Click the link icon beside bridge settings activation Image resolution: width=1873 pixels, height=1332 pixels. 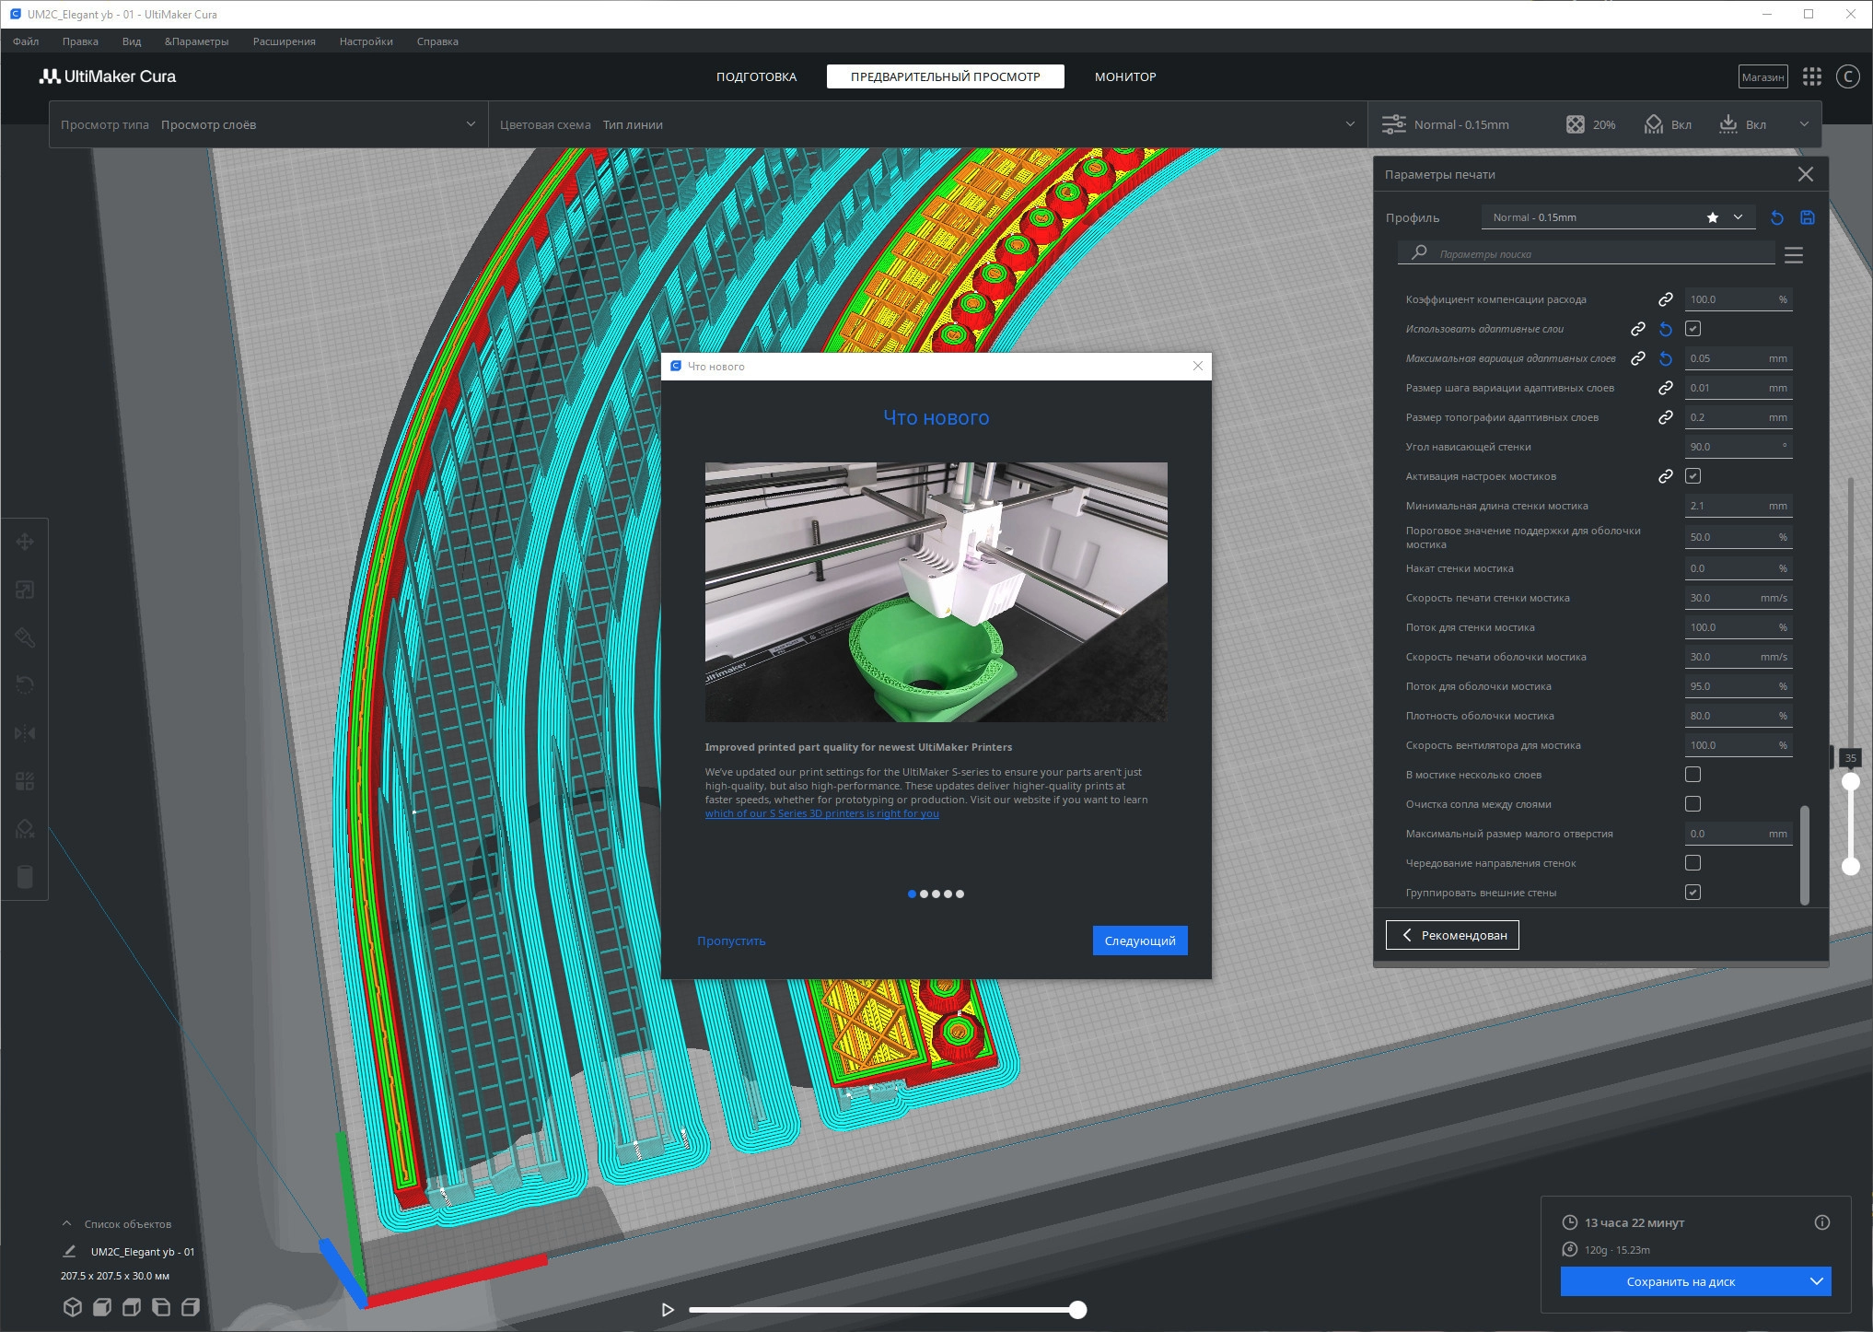[x=1665, y=476]
